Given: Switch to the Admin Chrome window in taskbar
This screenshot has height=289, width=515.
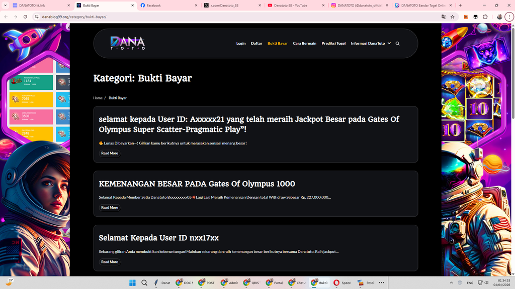Looking at the screenshot, I should (x=229, y=283).
